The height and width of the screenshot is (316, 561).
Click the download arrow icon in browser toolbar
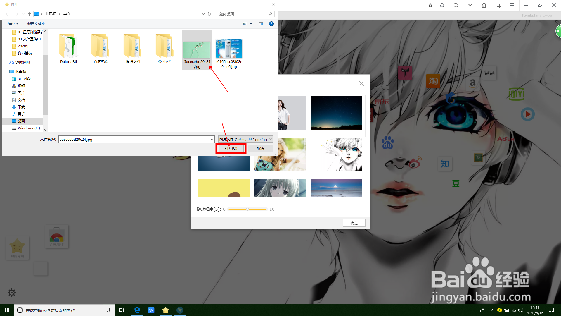point(470,5)
